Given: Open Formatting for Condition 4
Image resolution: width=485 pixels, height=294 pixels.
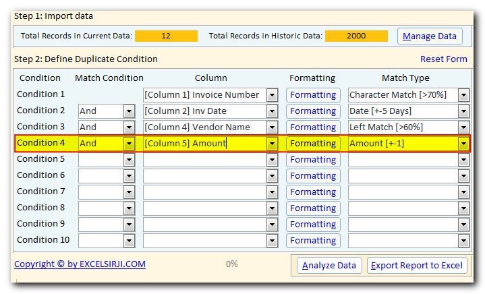Looking at the screenshot, I should [x=313, y=144].
